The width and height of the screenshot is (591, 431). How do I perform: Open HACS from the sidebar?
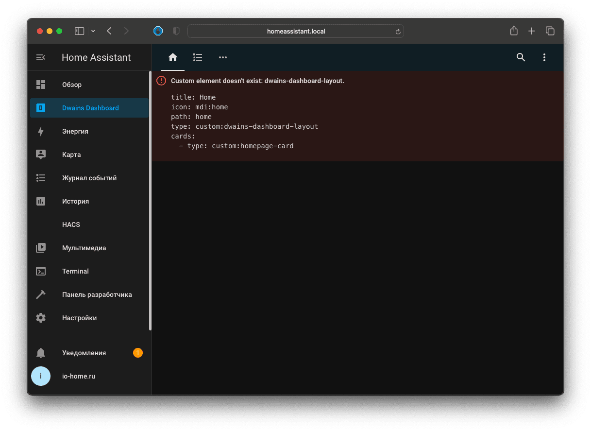[71, 224]
